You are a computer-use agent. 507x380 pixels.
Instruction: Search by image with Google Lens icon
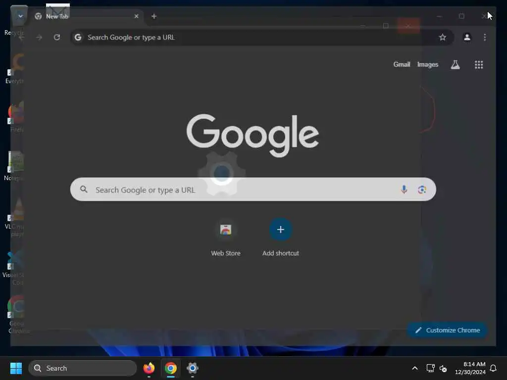point(422,190)
